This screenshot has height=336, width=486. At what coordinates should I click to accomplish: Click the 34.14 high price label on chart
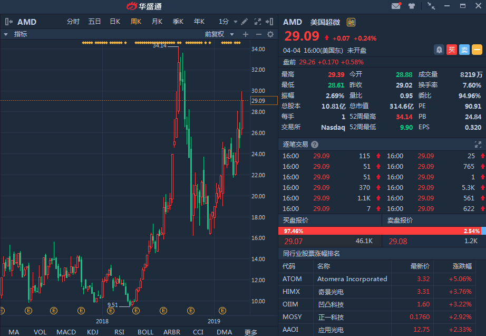pos(160,45)
